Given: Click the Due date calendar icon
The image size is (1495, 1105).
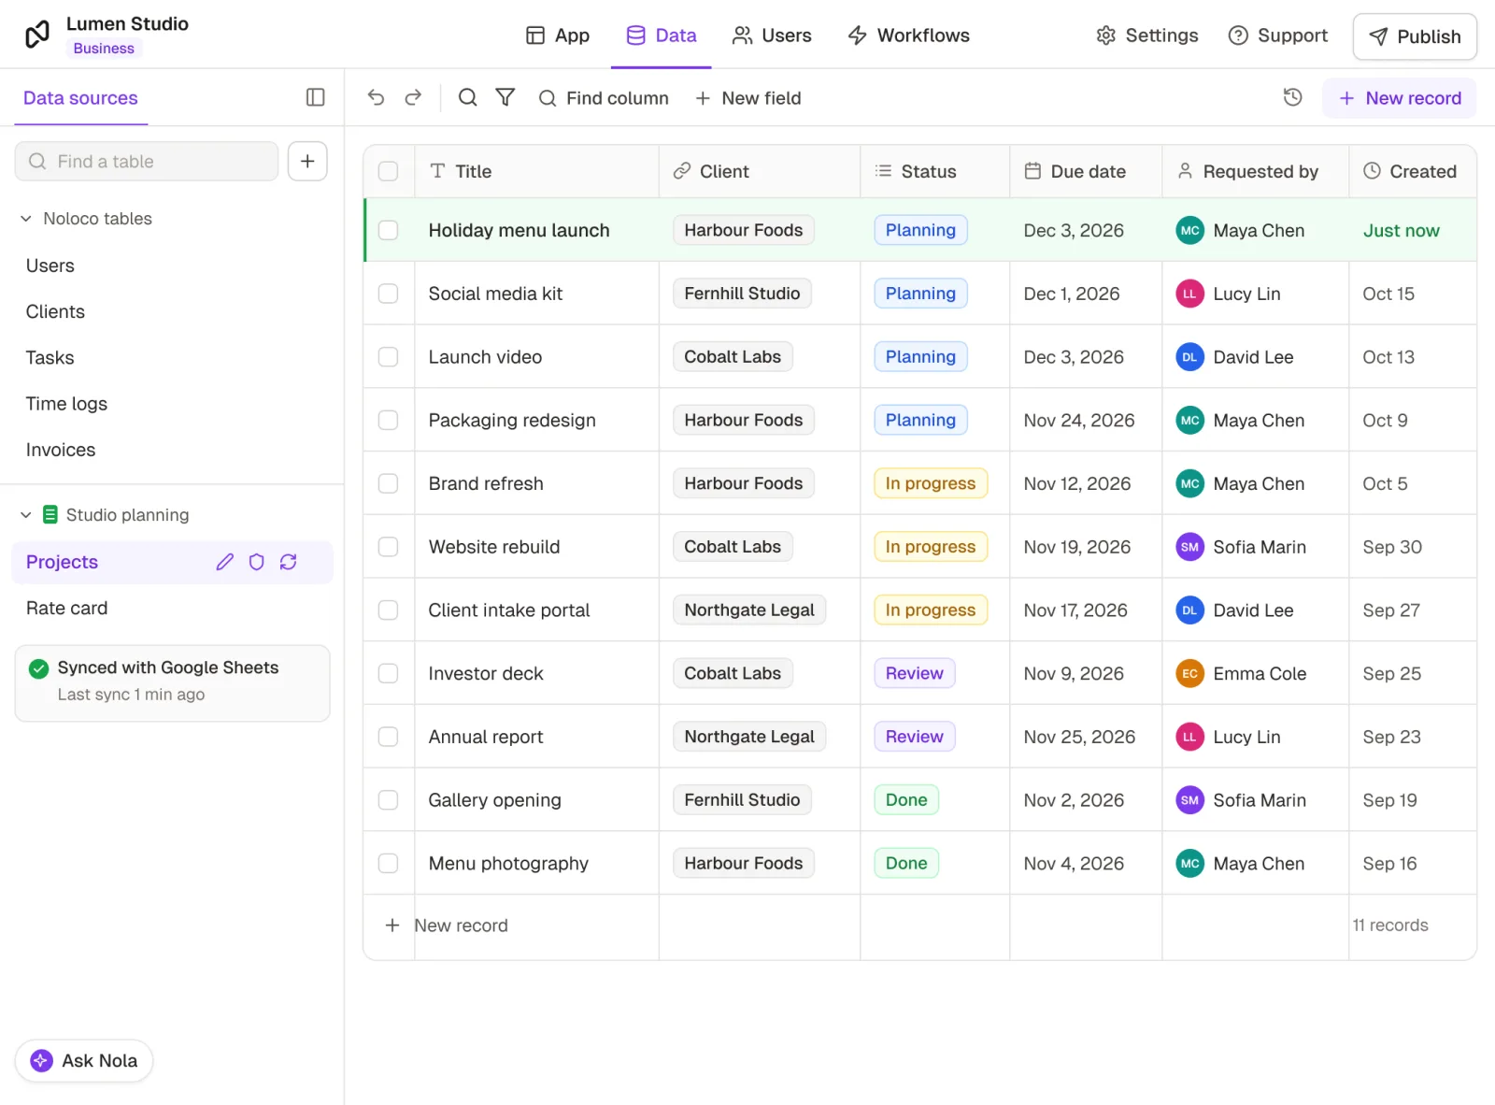Looking at the screenshot, I should (1032, 171).
